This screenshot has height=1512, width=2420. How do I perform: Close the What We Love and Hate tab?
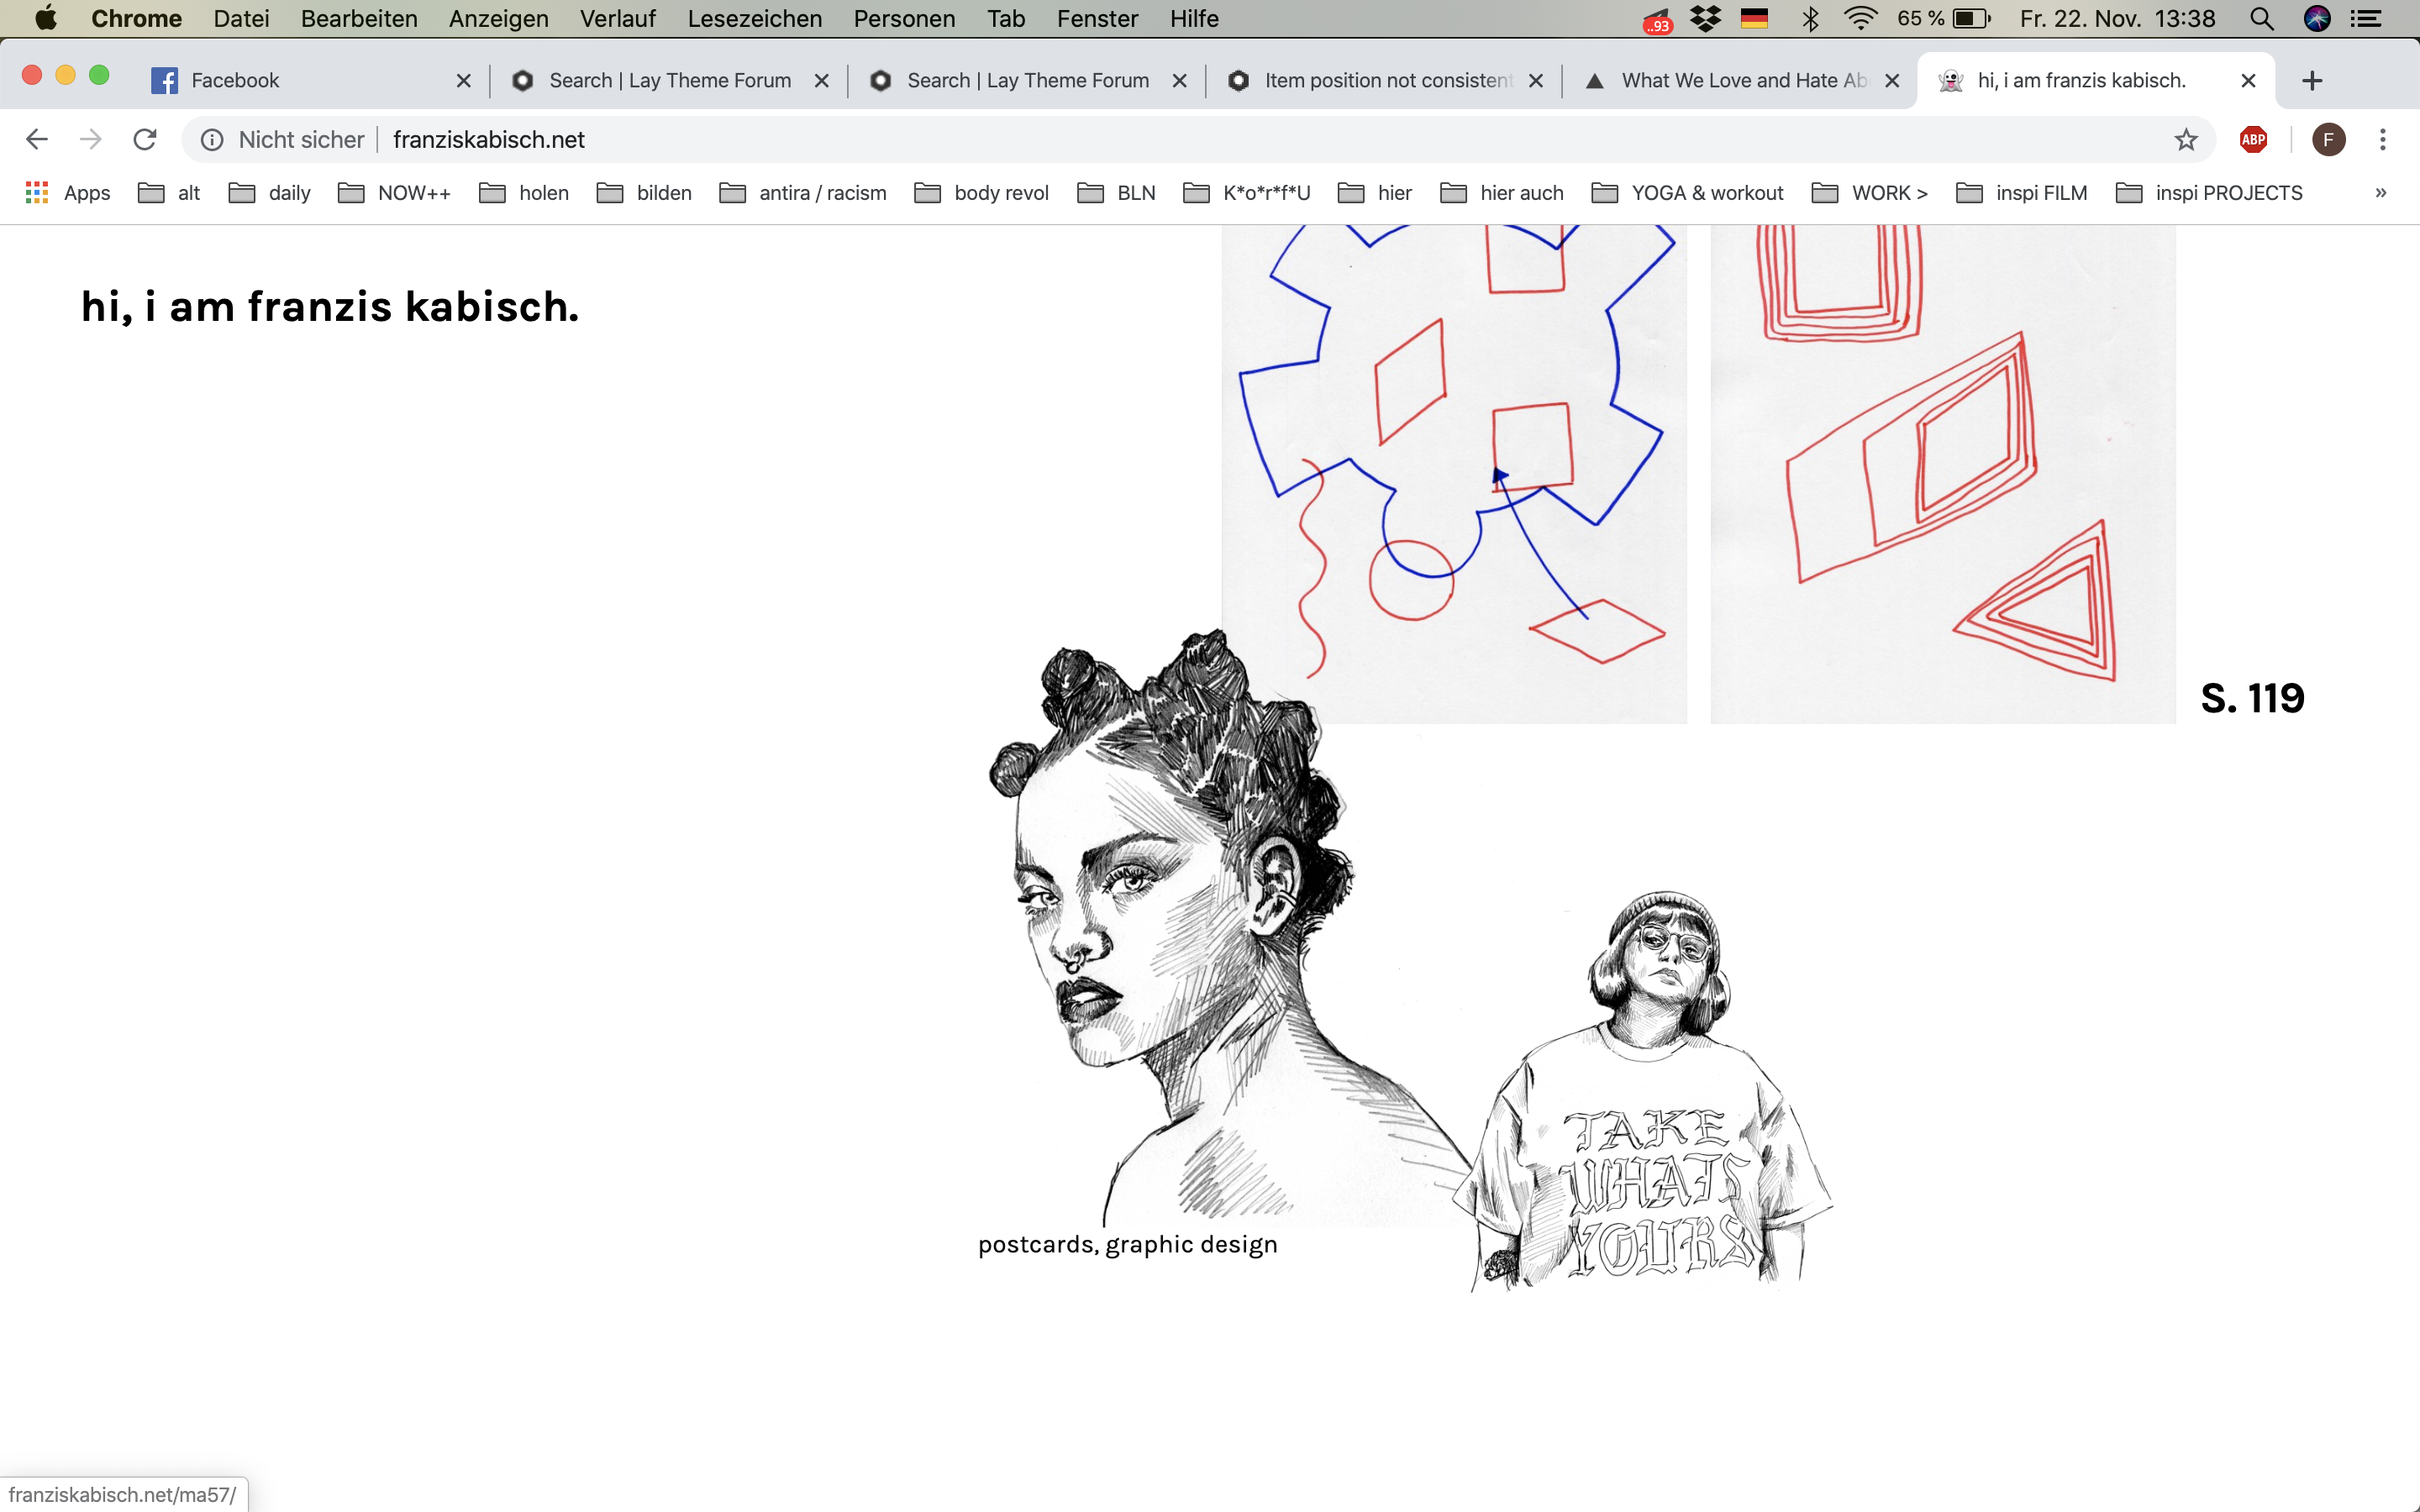click(x=1892, y=80)
